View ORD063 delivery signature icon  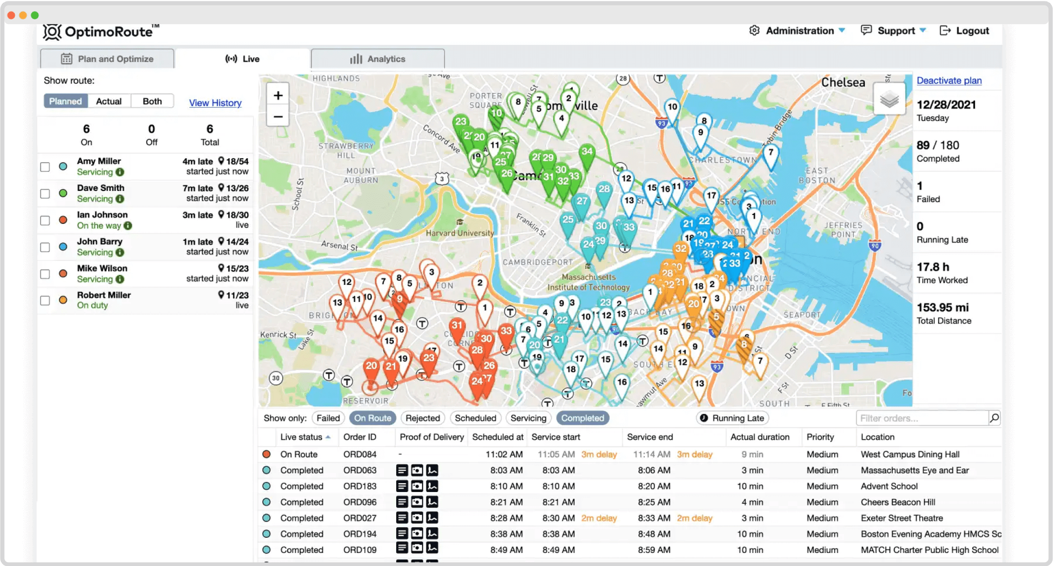point(432,470)
